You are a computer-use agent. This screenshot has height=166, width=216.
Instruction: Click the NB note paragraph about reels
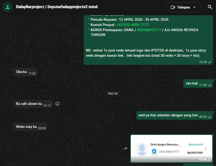coord(146,53)
